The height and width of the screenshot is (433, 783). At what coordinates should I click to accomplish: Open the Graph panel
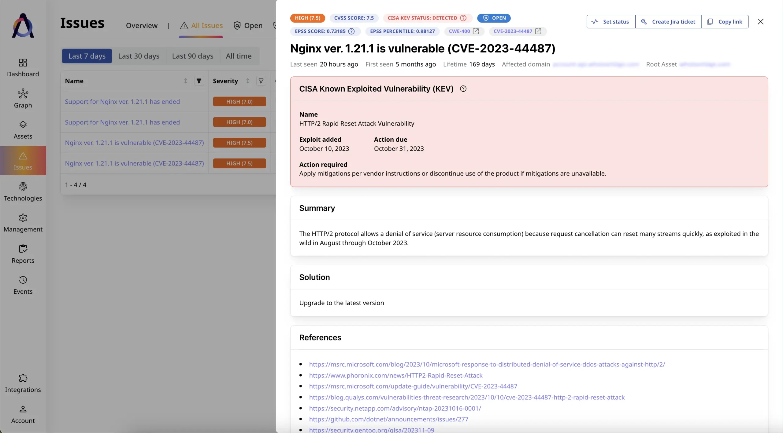point(23,98)
